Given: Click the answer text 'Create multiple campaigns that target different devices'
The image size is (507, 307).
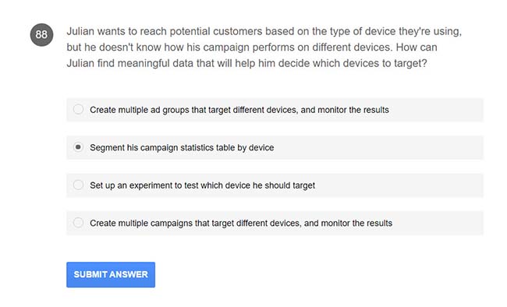Looking at the screenshot, I should [195, 224].
